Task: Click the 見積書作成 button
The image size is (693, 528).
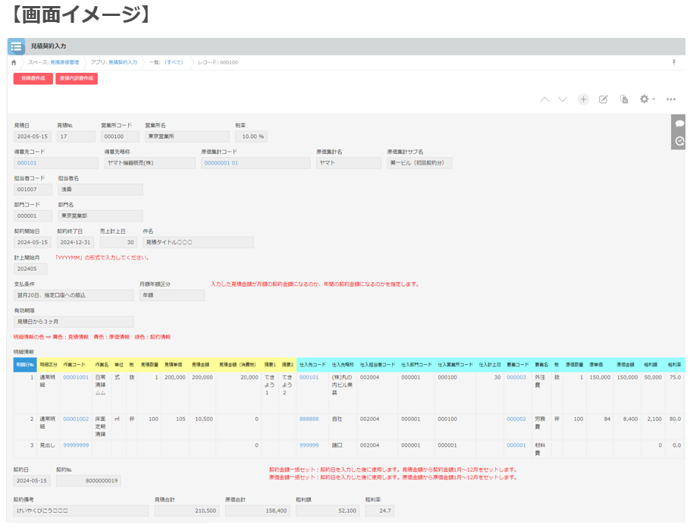Action: [33, 78]
